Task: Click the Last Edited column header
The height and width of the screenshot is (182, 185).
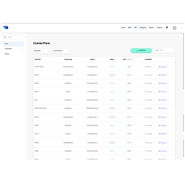Action: [x=148, y=59]
